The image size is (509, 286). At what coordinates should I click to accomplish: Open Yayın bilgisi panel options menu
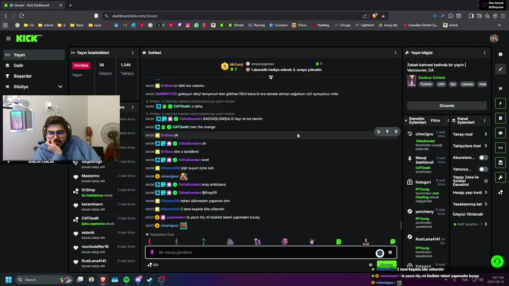click(x=484, y=52)
